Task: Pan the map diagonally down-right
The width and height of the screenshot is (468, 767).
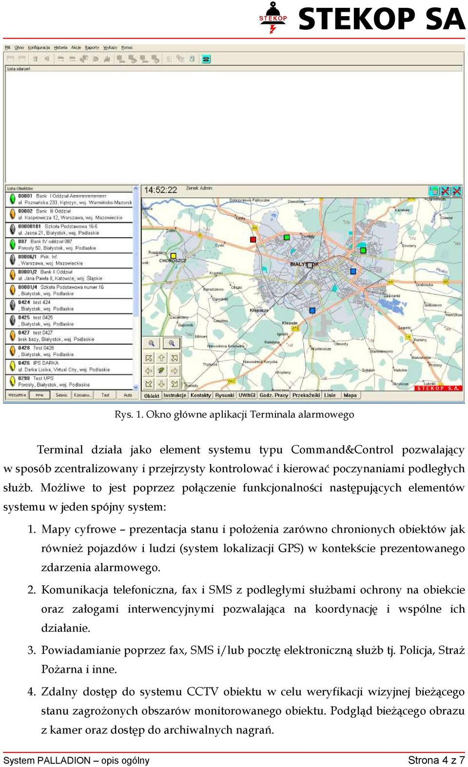Action: tap(174, 384)
